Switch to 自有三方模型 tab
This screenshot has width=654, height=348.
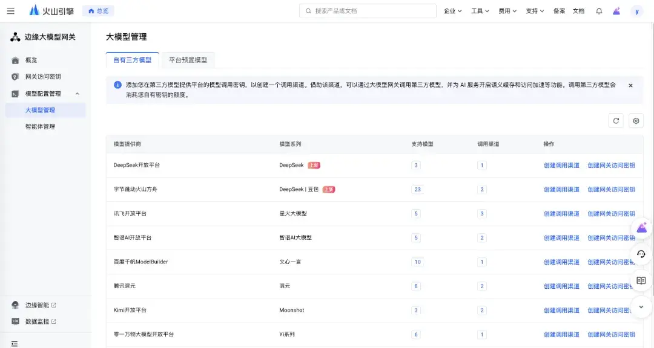pyautogui.click(x=132, y=60)
